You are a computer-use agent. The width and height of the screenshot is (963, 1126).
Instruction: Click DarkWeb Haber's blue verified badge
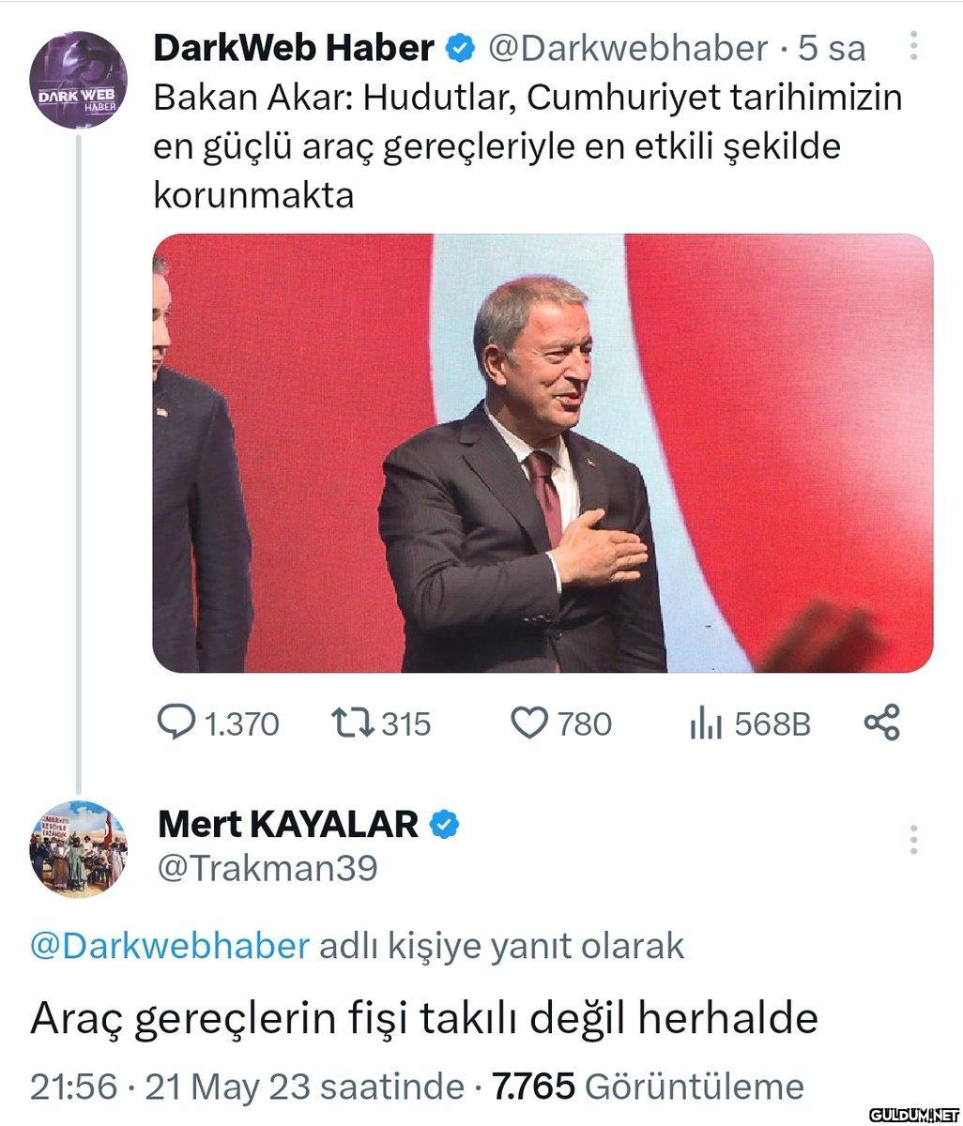click(x=459, y=48)
